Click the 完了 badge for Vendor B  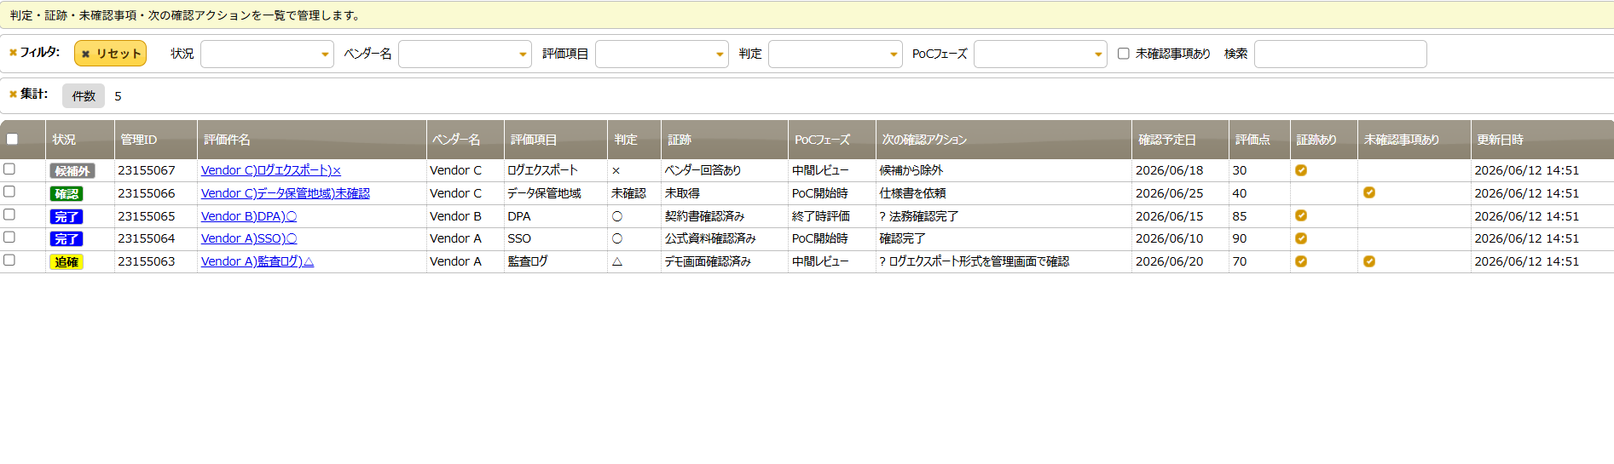tap(67, 217)
